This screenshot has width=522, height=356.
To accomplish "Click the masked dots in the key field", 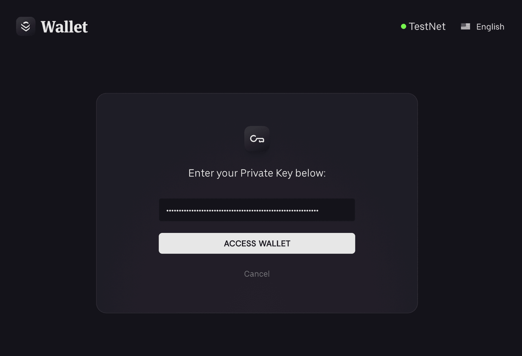I will 242,210.
